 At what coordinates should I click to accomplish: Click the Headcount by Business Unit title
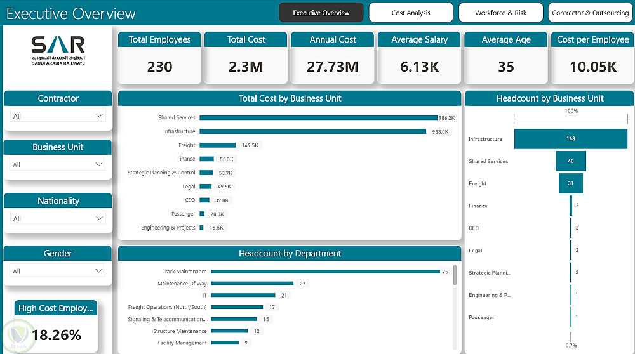pyautogui.click(x=550, y=98)
